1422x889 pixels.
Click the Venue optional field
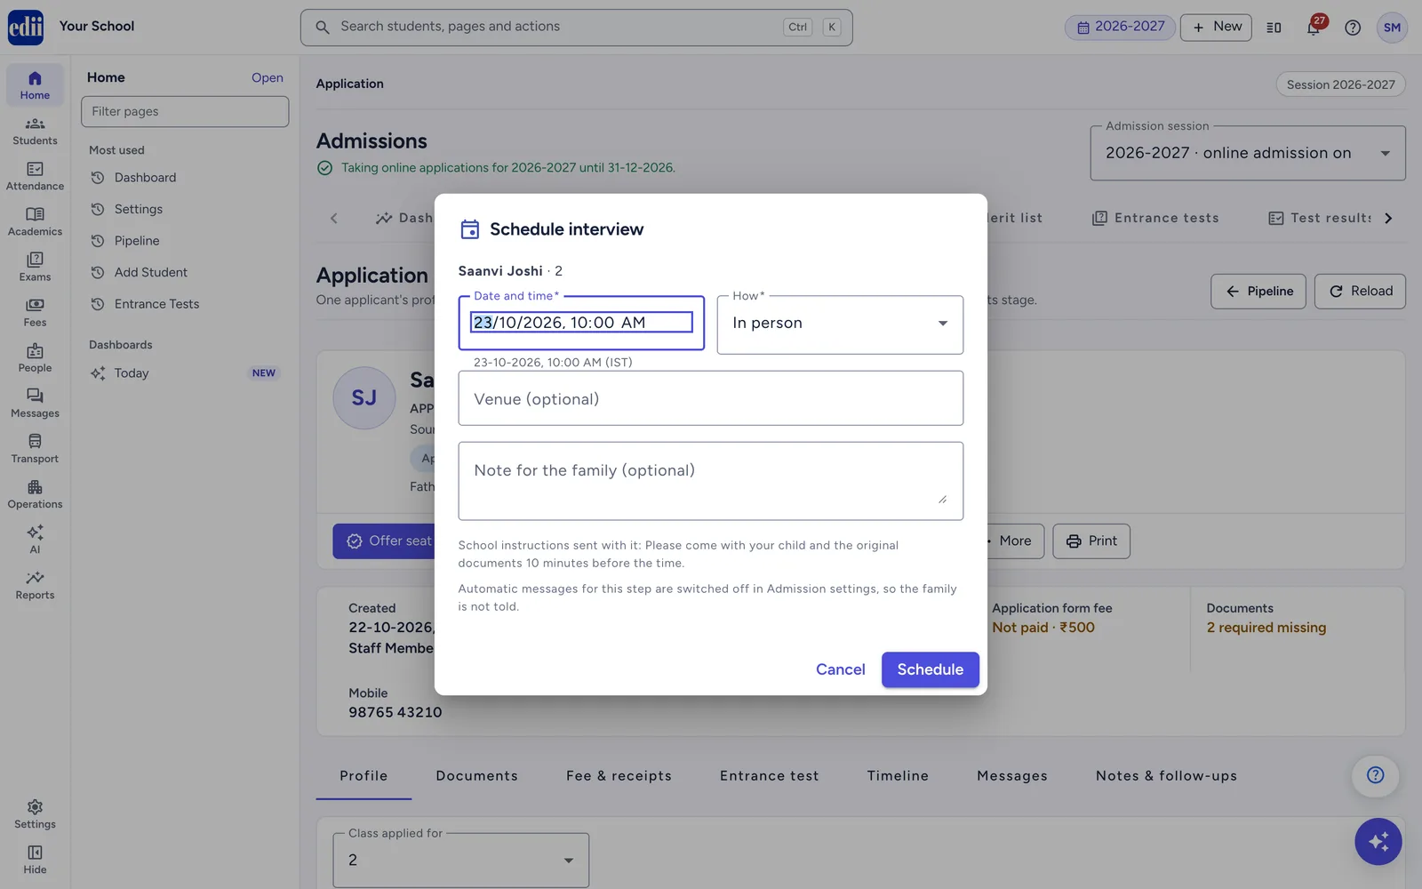pyautogui.click(x=710, y=398)
